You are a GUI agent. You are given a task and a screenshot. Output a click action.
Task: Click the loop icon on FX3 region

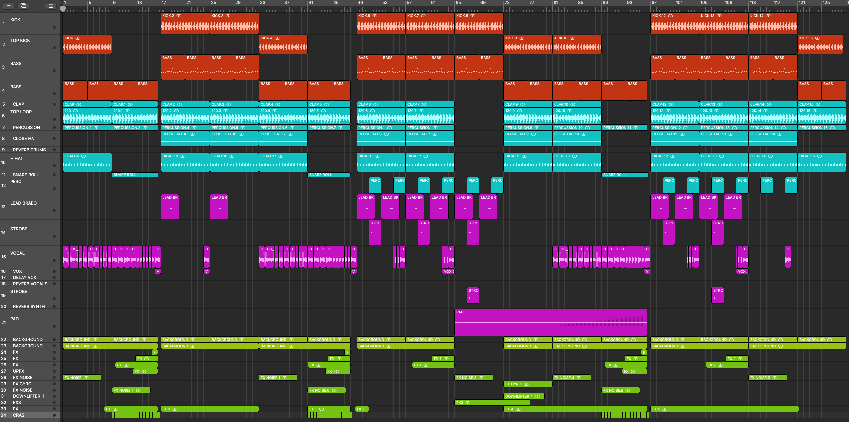pos(468,403)
